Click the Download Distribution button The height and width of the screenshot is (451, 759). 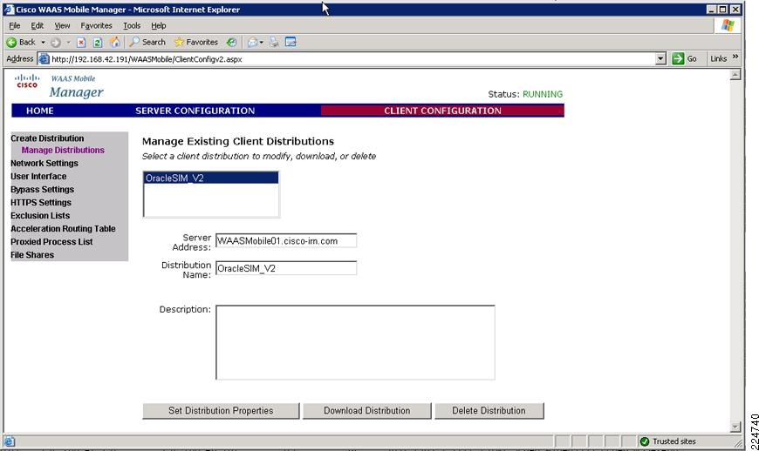pyautogui.click(x=367, y=410)
